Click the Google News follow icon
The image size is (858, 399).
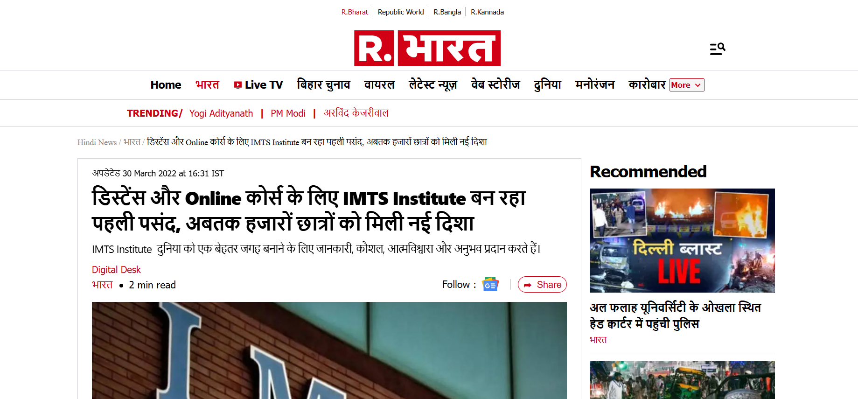coord(490,285)
